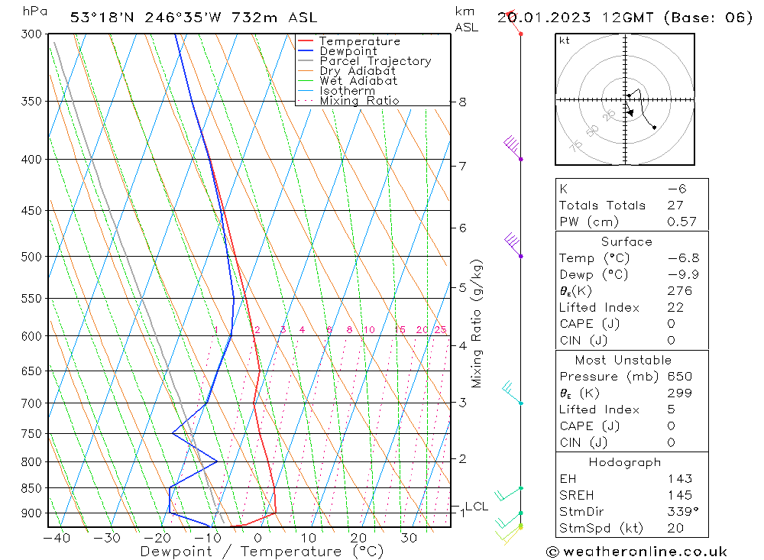
Task: Click the Totals Totals value 27
Action: click(x=675, y=206)
